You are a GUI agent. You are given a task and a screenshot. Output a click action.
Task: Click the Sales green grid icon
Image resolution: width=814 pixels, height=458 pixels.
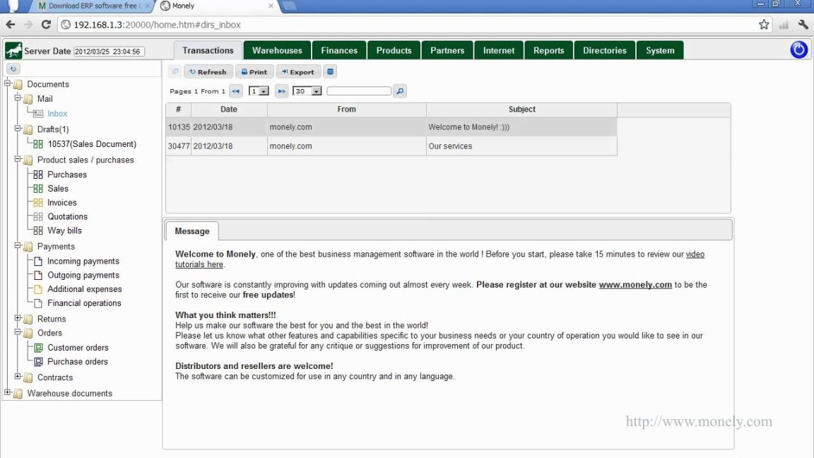(38, 189)
